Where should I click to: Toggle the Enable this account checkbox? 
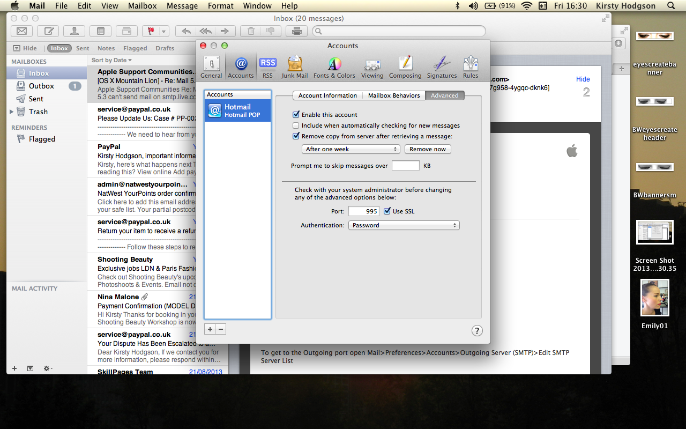(296, 115)
